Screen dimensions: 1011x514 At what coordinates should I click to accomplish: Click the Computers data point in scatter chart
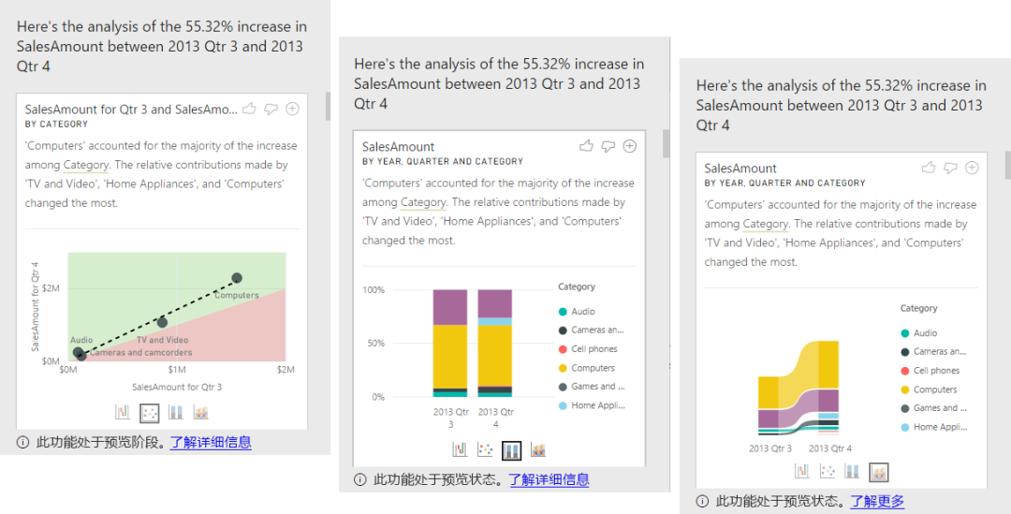237,278
